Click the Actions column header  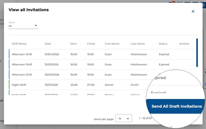184,44
